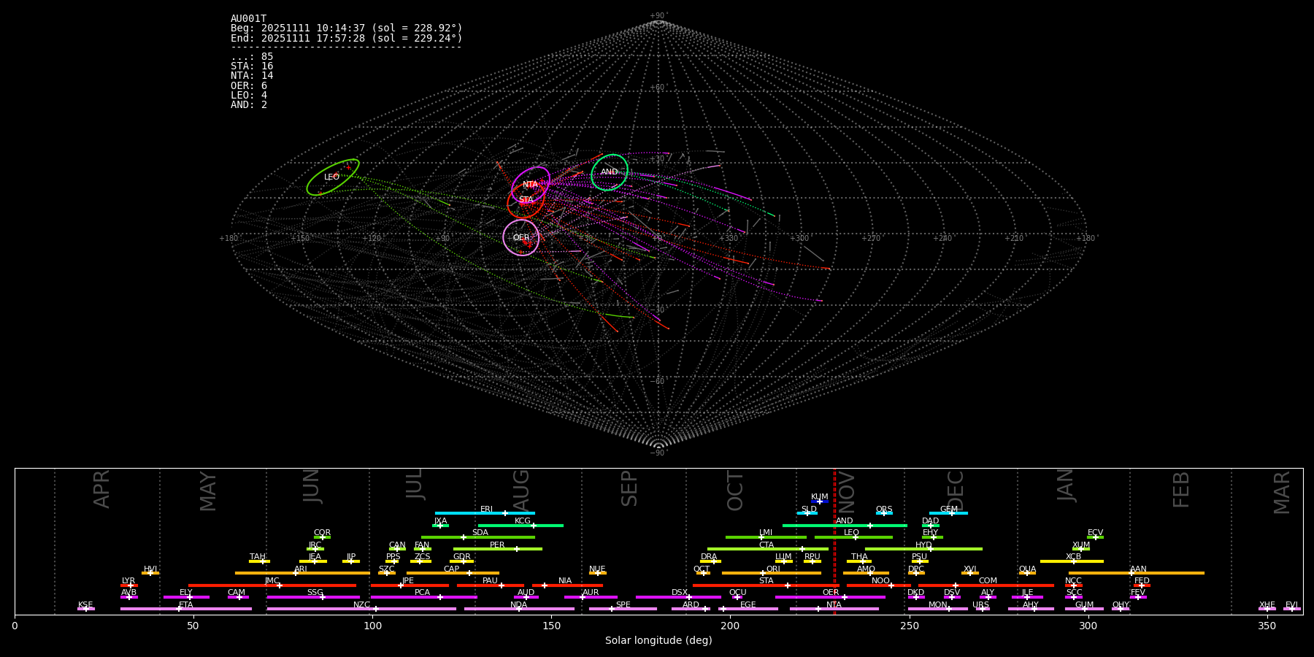Click the PCA shower bar in timeline
Image resolution: width=1314 pixels, height=657 pixels.
(x=423, y=597)
